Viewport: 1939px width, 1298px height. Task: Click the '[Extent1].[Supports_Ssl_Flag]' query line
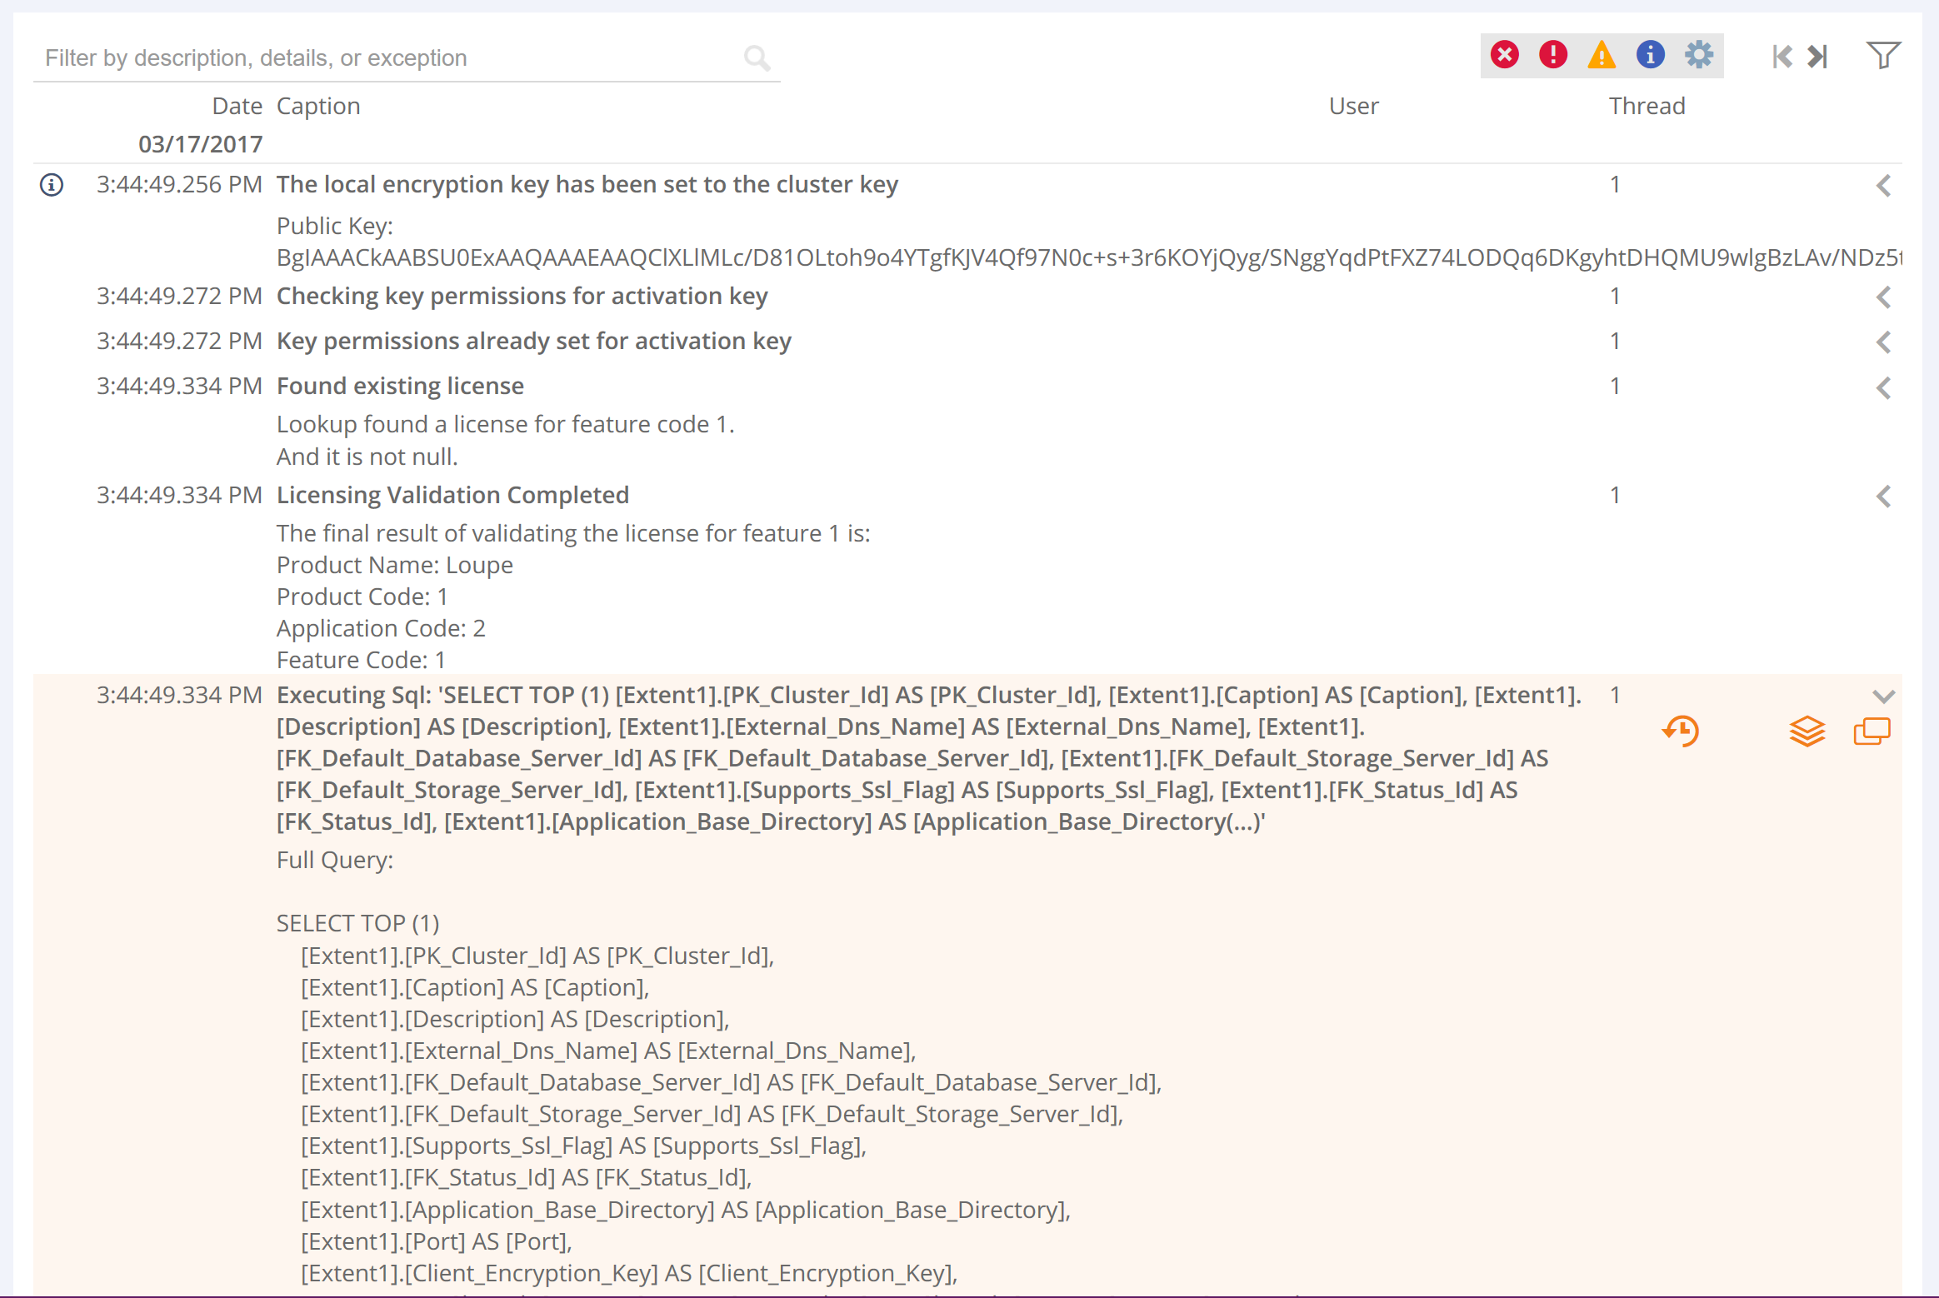click(x=584, y=1146)
